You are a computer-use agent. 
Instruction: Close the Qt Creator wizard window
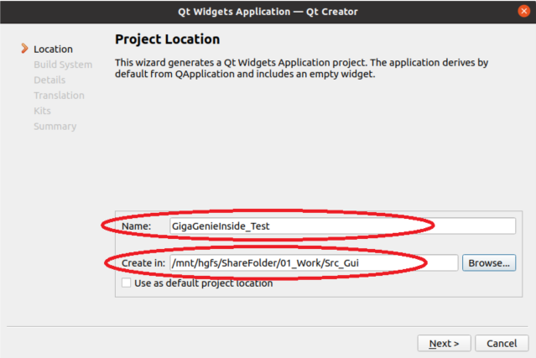click(523, 11)
